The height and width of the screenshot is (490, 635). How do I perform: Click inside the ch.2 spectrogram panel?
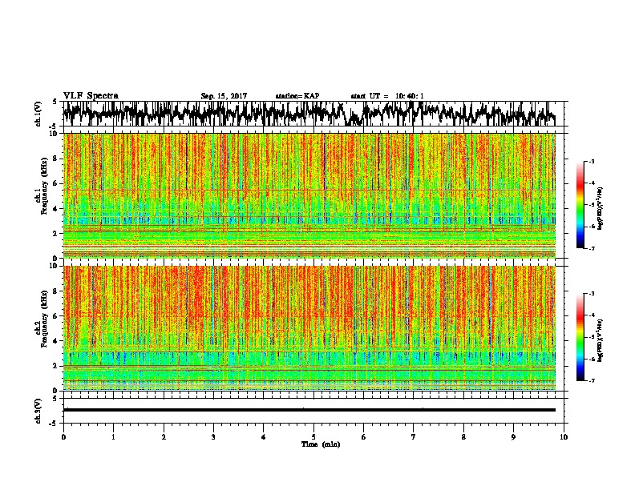tap(309, 328)
